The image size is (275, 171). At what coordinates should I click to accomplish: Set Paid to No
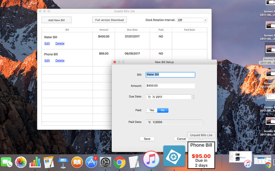(x=163, y=110)
